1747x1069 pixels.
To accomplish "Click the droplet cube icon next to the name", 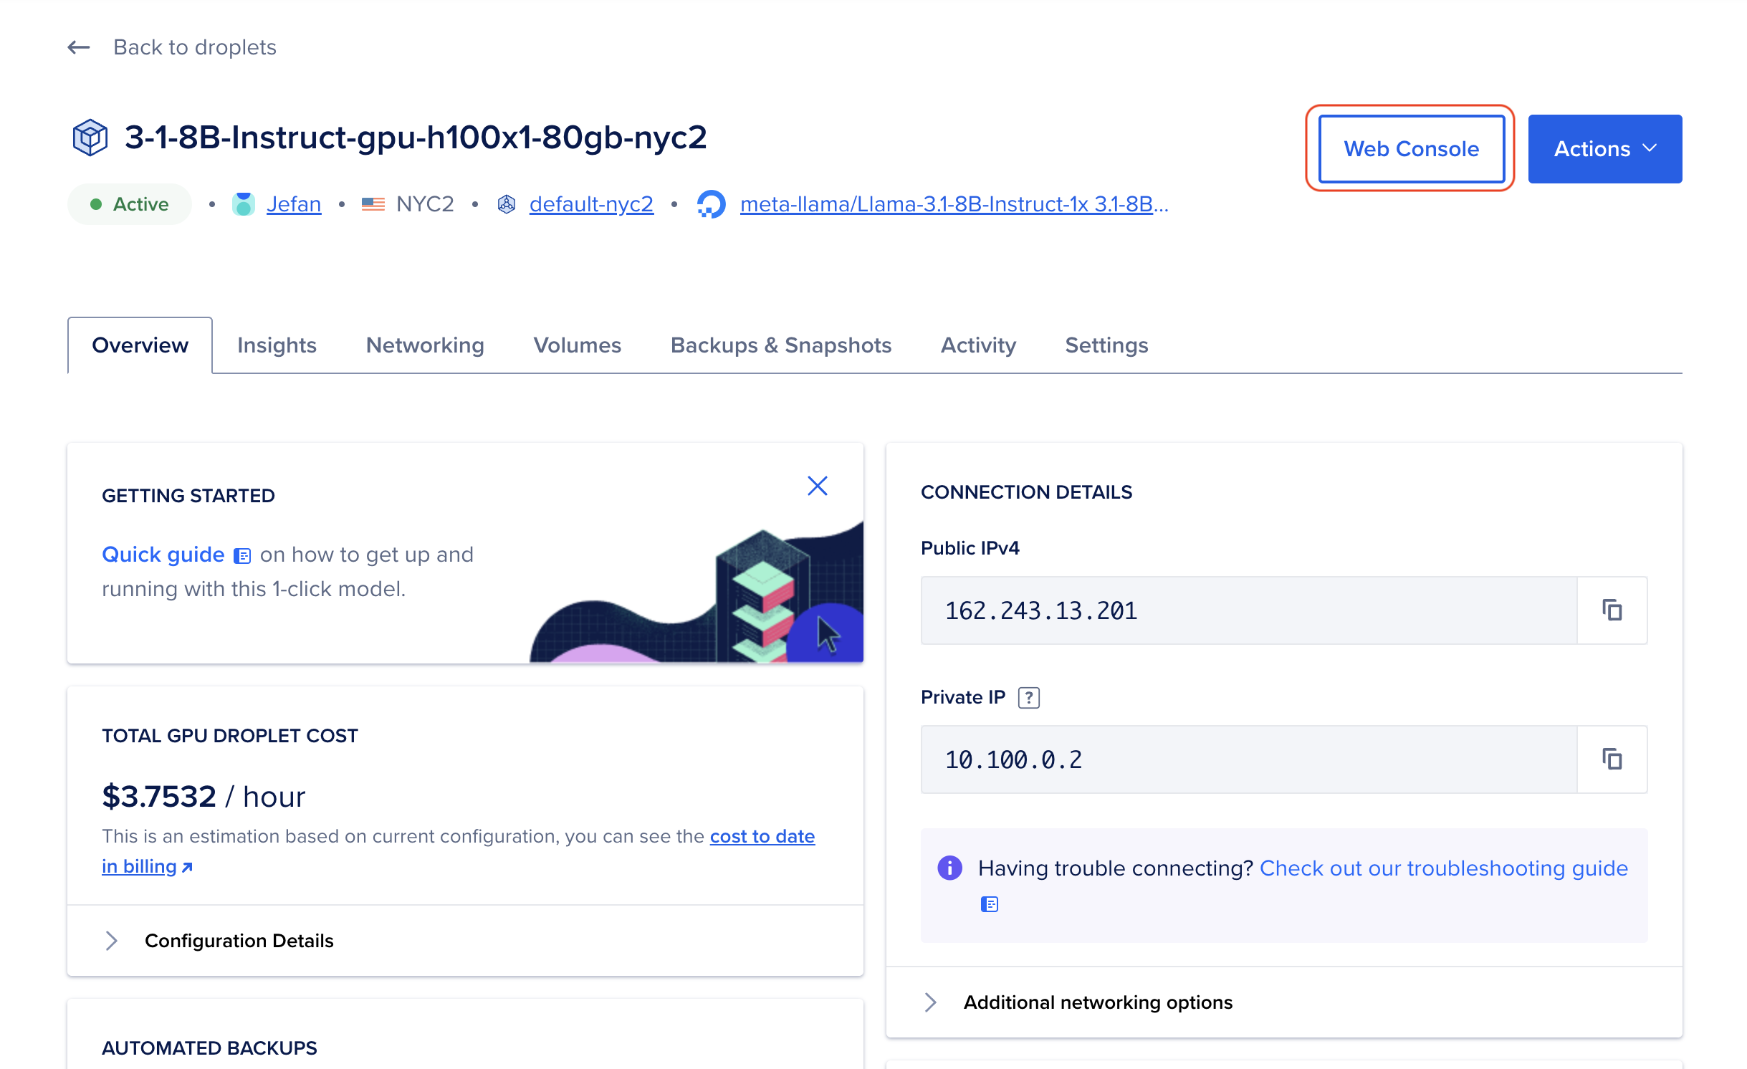I will click(x=90, y=136).
